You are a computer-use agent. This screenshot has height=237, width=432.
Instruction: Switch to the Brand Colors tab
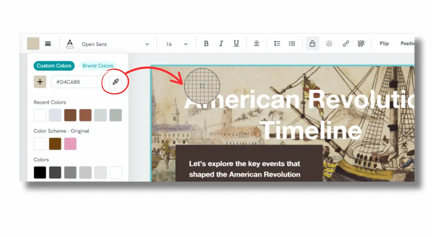pyautogui.click(x=98, y=66)
